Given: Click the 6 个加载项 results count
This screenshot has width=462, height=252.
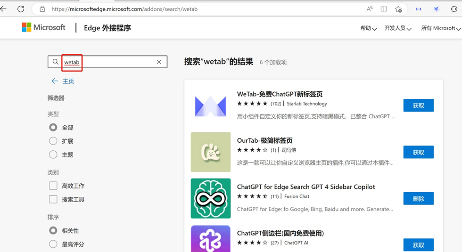Looking at the screenshot, I should point(273,62).
